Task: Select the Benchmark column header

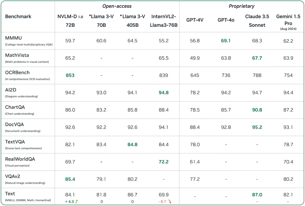Action: point(18,17)
